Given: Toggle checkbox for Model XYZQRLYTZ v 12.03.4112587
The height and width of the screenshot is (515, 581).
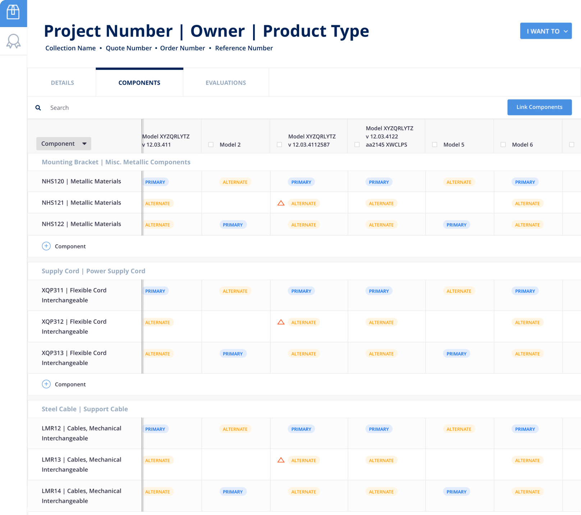Looking at the screenshot, I should (x=279, y=145).
